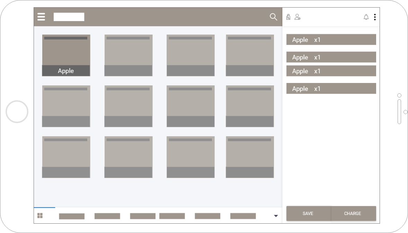Click the CHARGE button
This screenshot has width=408, height=233.
point(353,213)
